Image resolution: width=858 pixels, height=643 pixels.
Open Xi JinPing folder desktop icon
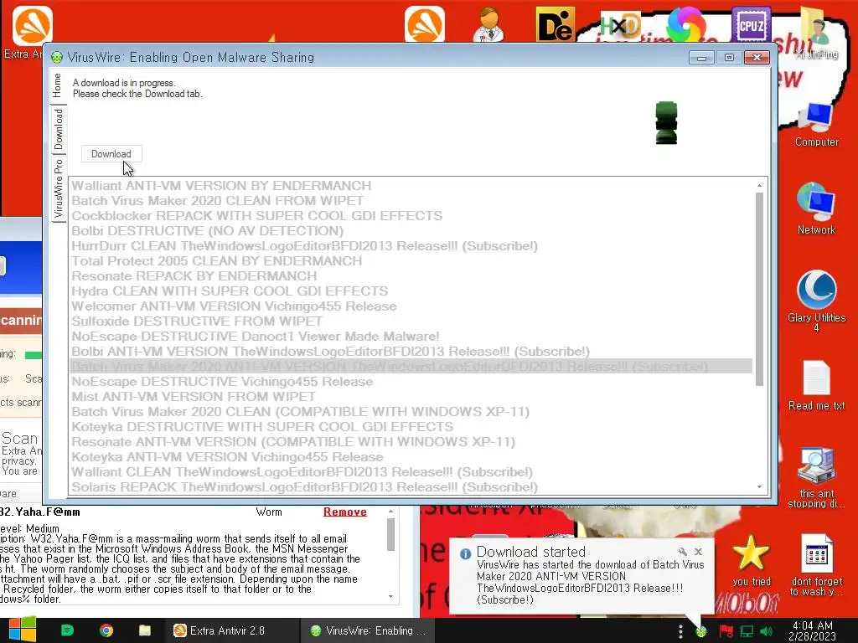pos(818,32)
